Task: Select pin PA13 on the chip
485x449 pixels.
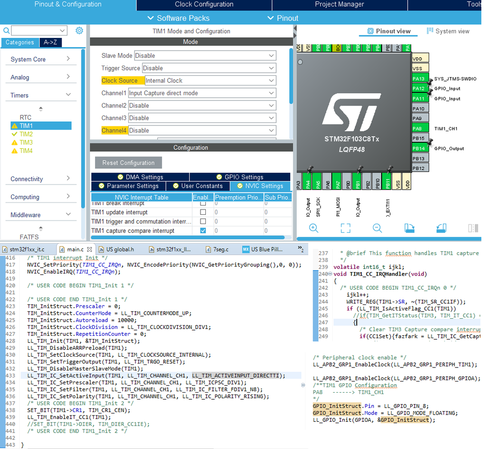Action: coord(420,78)
